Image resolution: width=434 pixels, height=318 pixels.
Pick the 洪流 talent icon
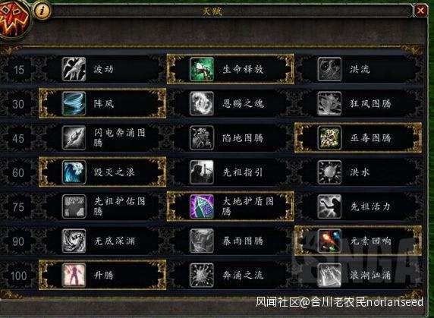pos(329,69)
